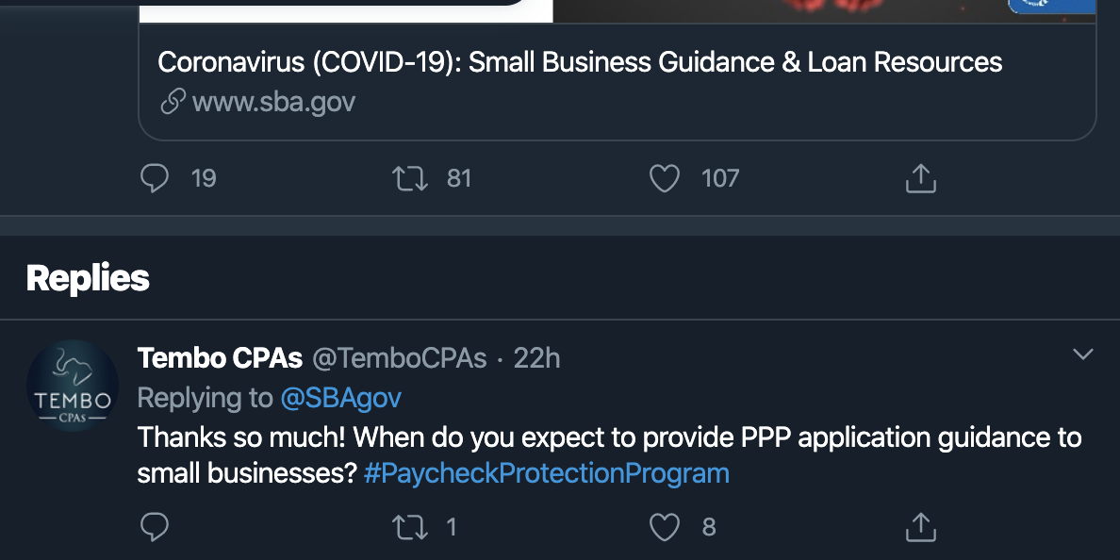1120x560 pixels.
Task: Open the Coronavirus Small Business Guidance card title
Action: (579, 62)
